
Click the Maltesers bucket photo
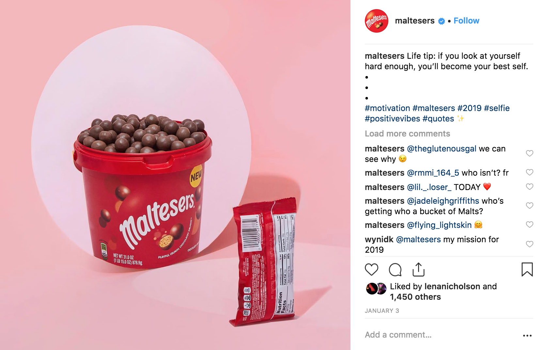[175, 175]
